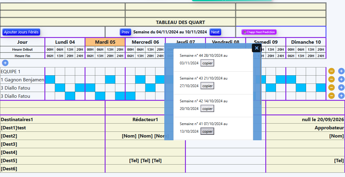Copy Semaine n° 43 schedule
The height and width of the screenshot is (177, 345).
(207, 86)
